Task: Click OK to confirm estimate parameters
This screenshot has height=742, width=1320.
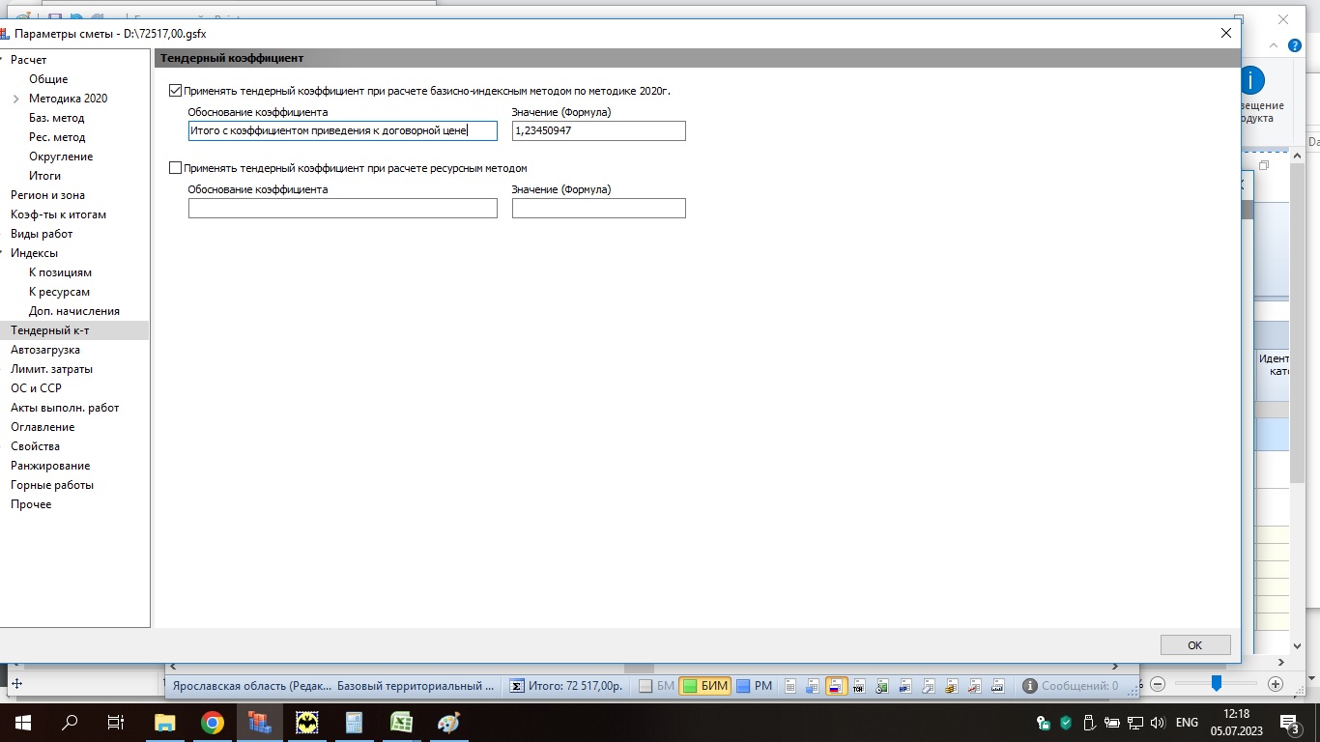Action: (1195, 645)
